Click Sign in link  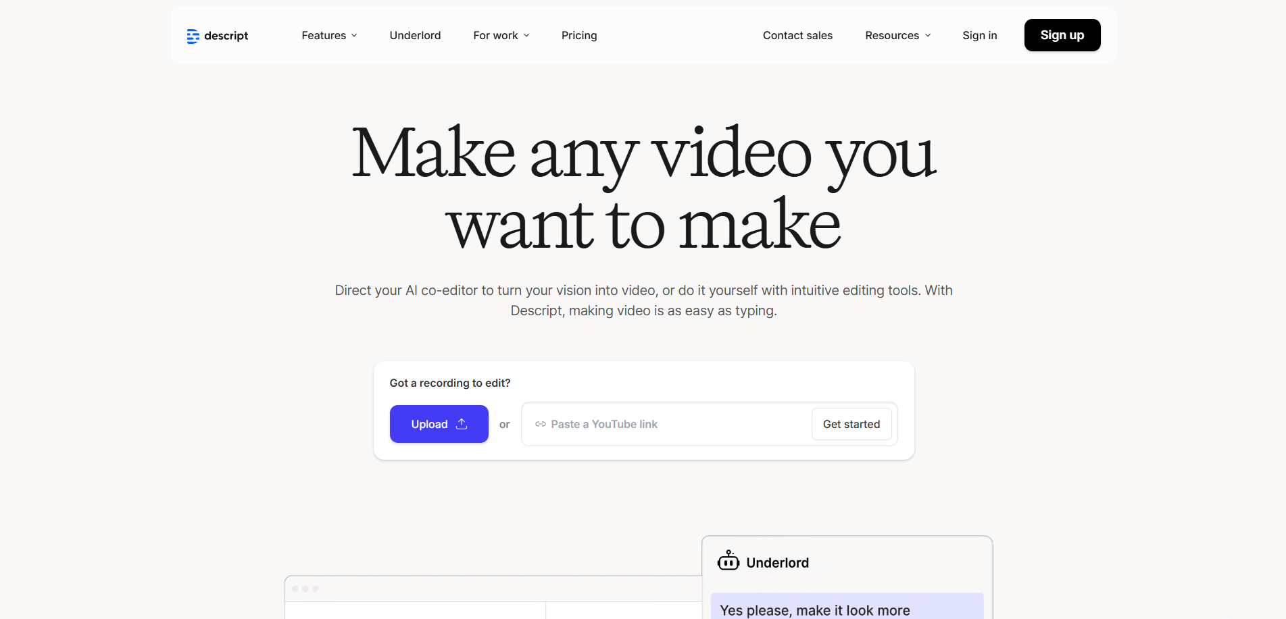(980, 35)
